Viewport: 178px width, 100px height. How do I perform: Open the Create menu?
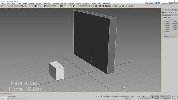tap(25, 3)
